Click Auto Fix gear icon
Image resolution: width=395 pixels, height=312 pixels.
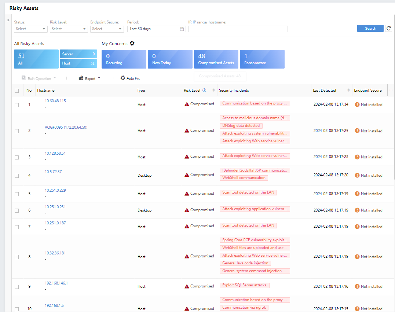point(123,78)
